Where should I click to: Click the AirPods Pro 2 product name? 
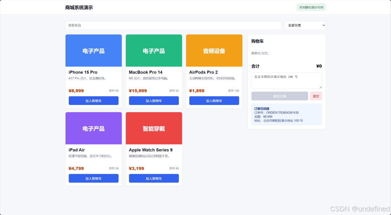click(x=203, y=72)
